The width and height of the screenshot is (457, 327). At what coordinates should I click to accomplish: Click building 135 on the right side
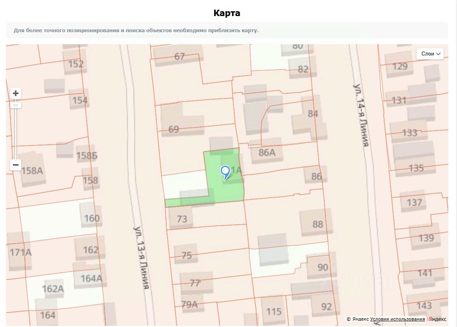416,168
